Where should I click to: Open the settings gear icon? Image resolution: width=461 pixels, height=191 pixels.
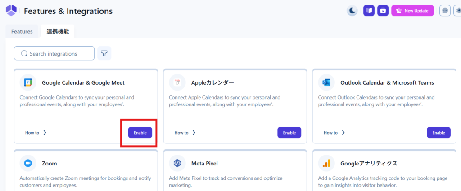click(x=457, y=11)
